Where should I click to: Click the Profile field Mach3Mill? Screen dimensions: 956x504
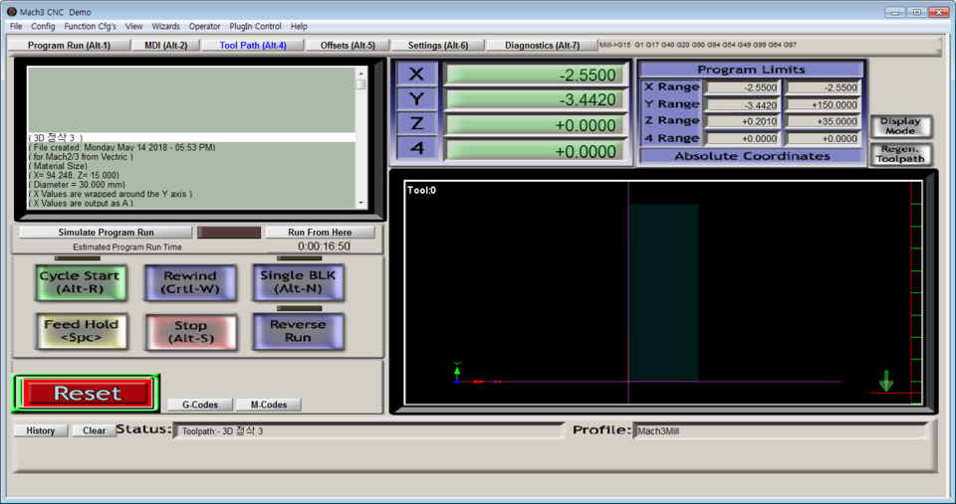point(780,431)
